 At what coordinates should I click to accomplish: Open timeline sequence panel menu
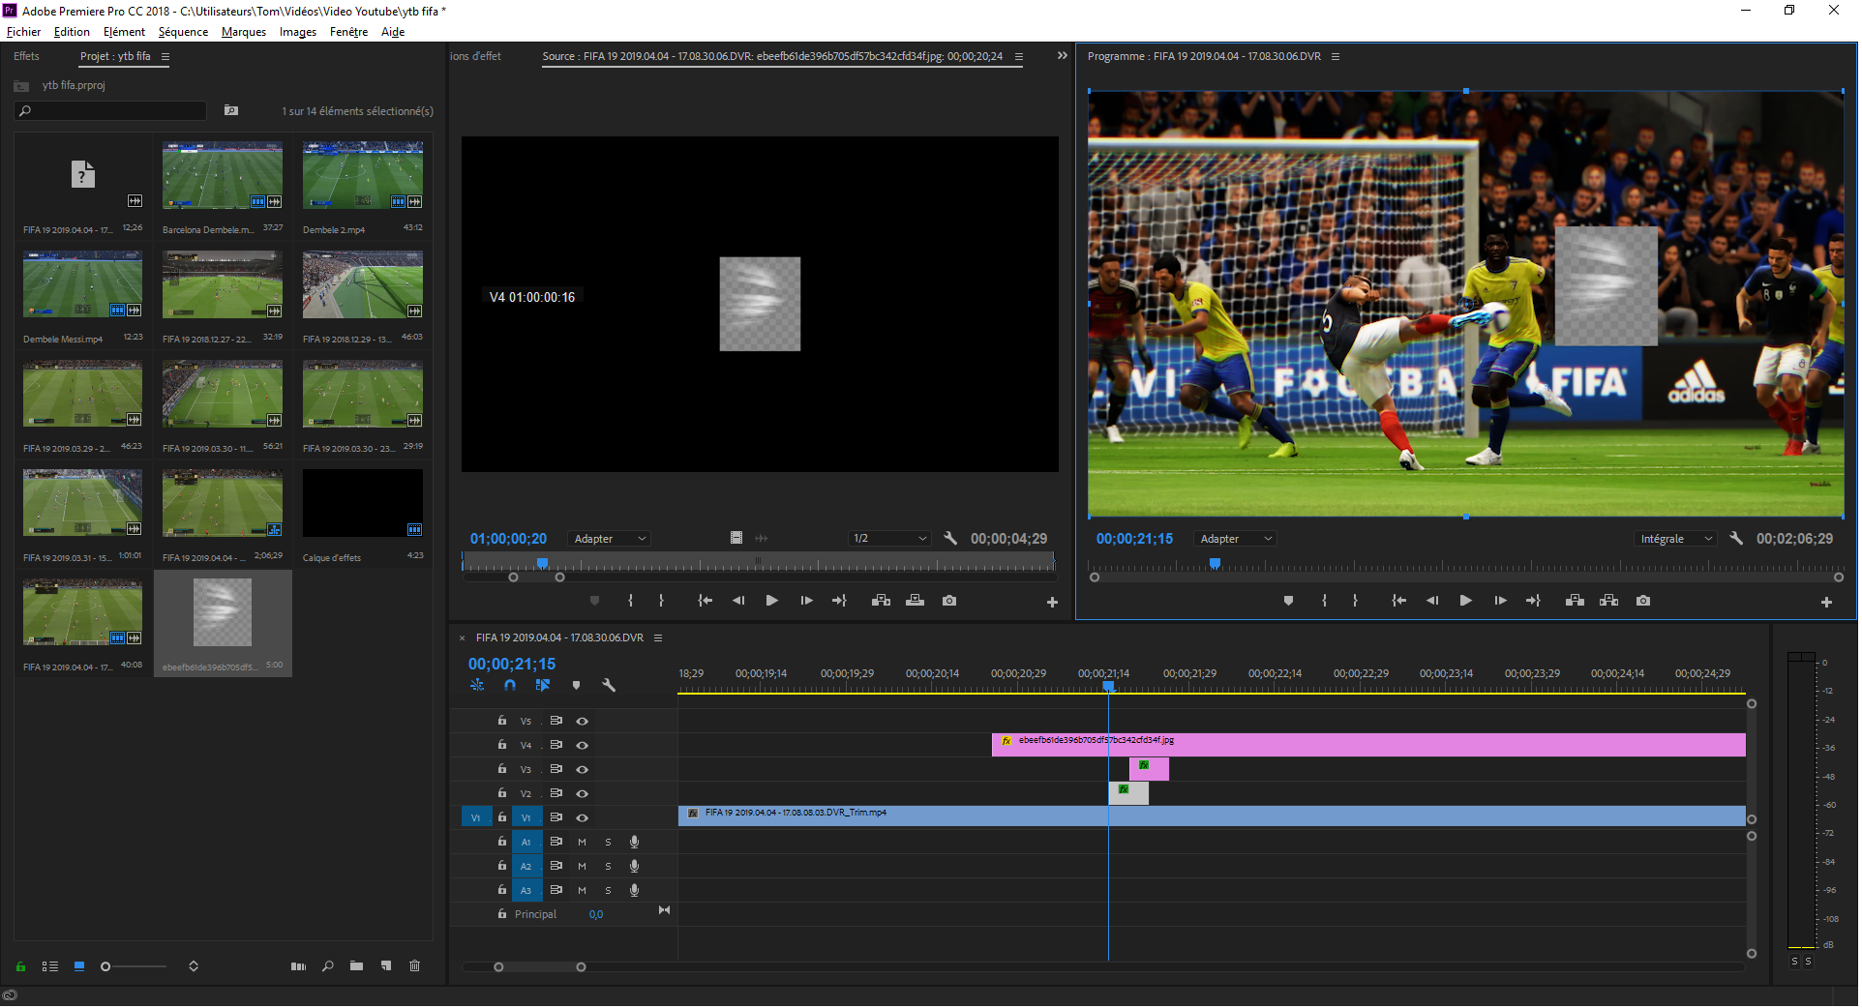click(x=658, y=638)
